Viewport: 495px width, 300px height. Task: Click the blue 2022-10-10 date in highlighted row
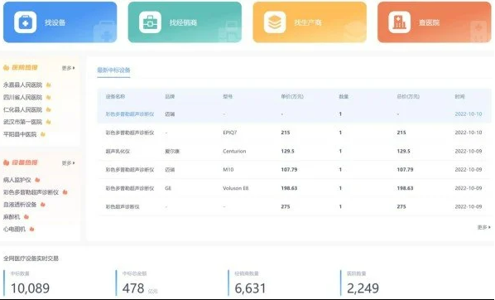coord(469,114)
